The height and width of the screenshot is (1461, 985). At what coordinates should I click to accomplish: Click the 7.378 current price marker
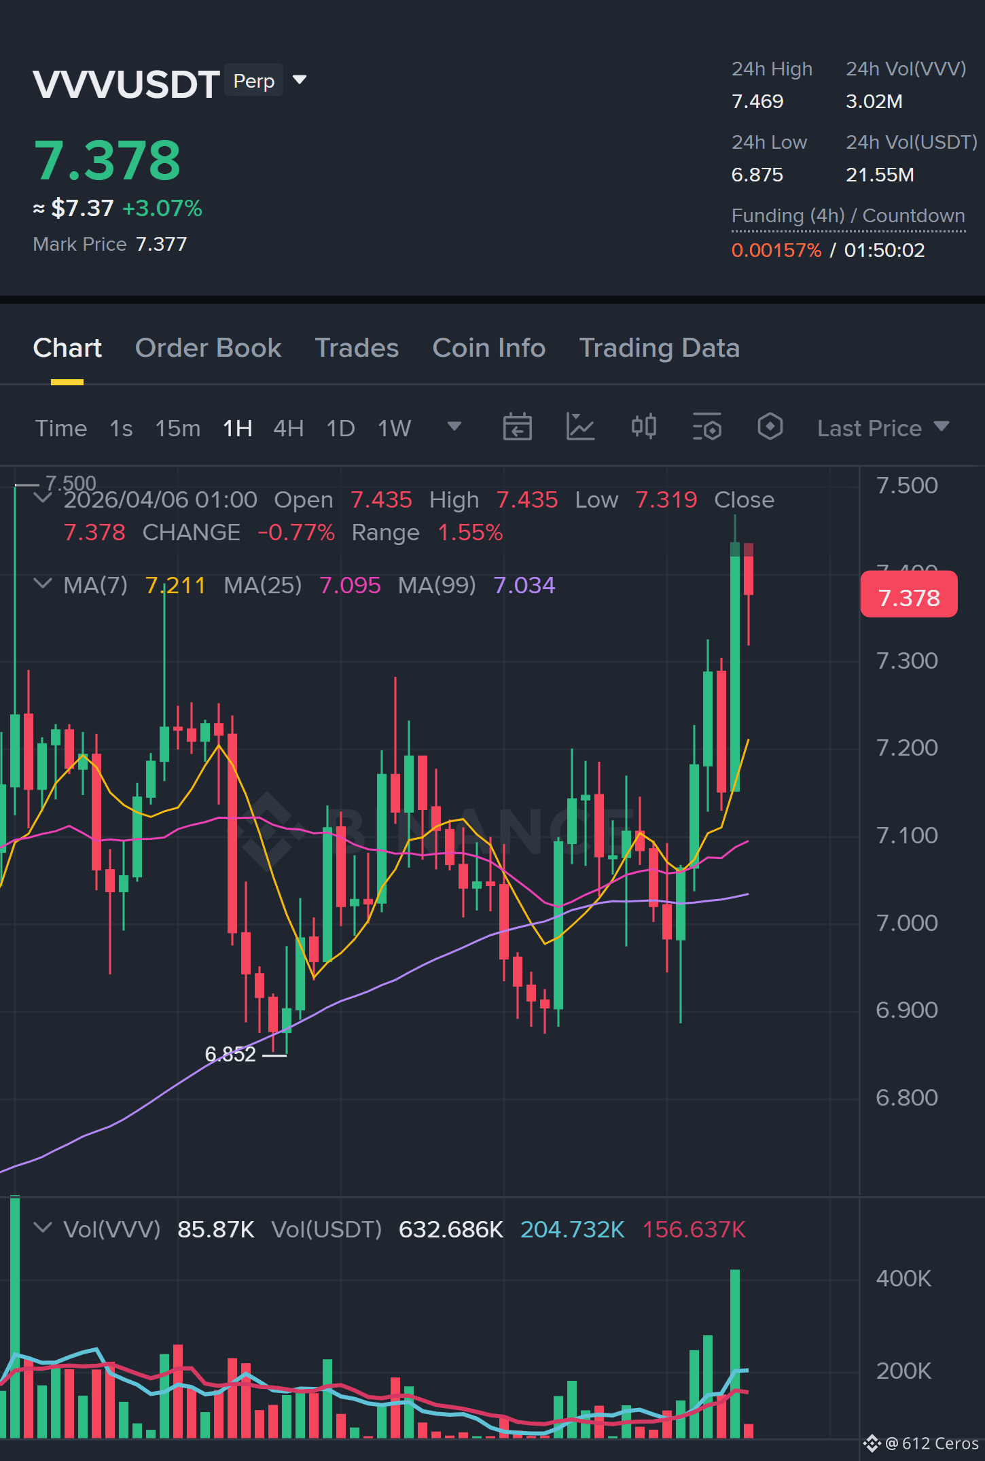909,595
